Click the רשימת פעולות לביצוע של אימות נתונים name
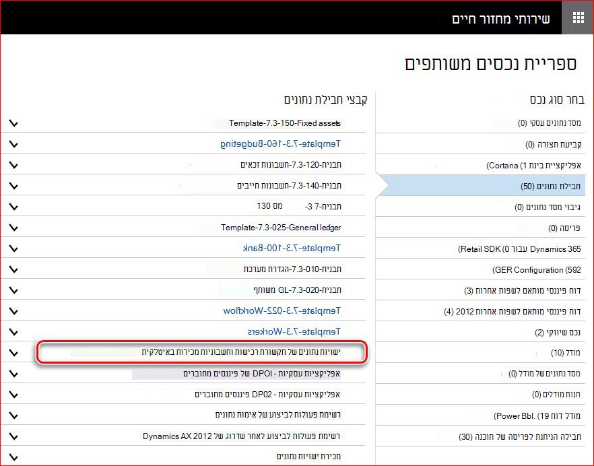 pyautogui.click(x=278, y=415)
